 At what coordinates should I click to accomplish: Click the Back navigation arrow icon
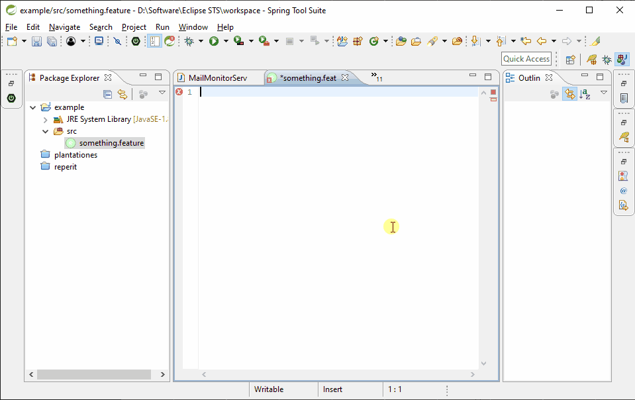(x=541, y=41)
